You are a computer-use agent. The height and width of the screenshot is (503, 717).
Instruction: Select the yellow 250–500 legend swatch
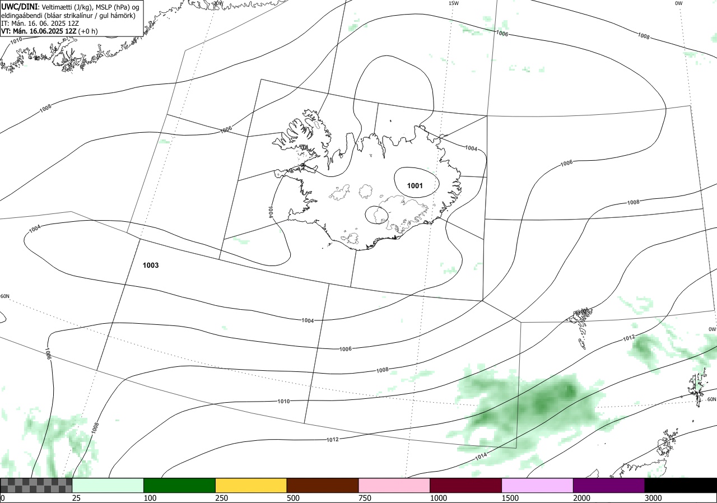(251, 485)
